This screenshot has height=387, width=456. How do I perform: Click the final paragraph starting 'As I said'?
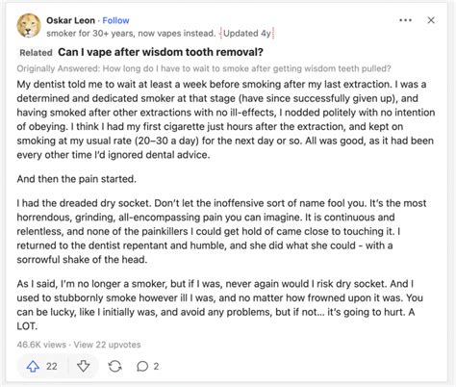point(220,305)
